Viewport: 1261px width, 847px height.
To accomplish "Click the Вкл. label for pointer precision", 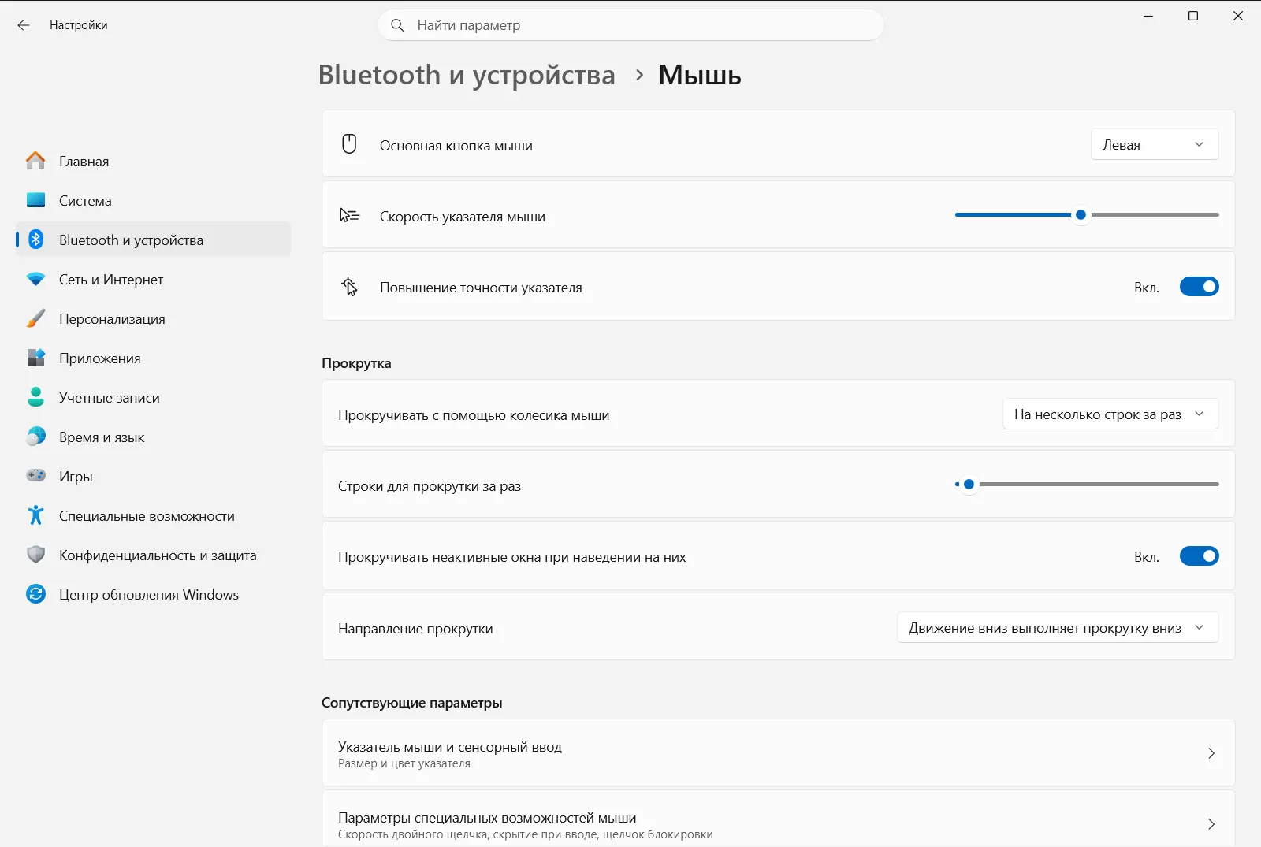I will coord(1146,288).
